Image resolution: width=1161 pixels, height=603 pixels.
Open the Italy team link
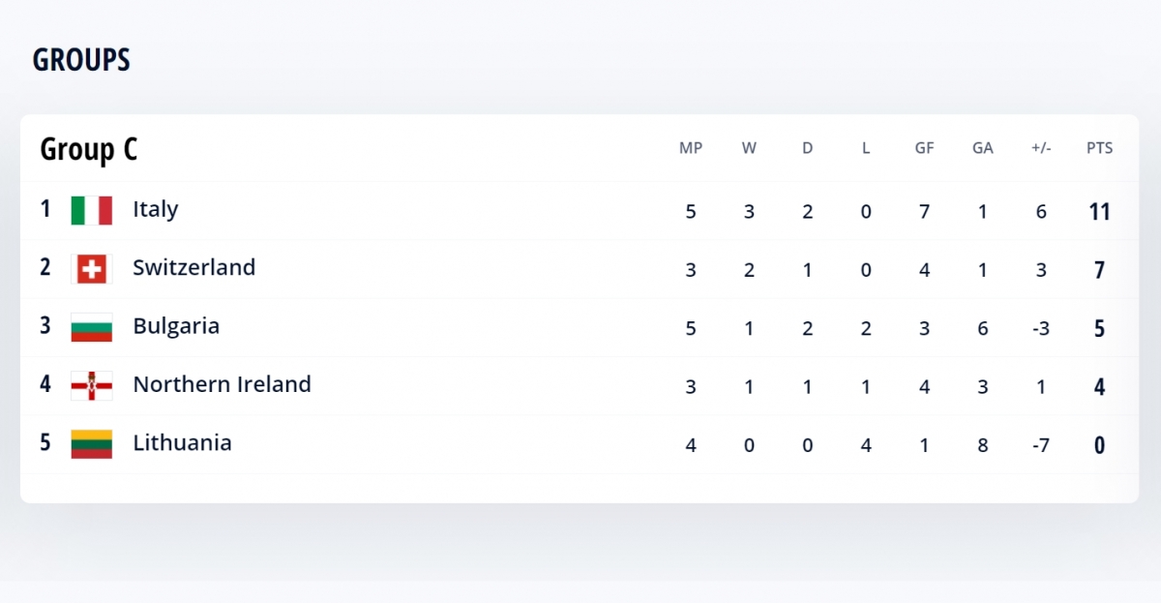[155, 209]
